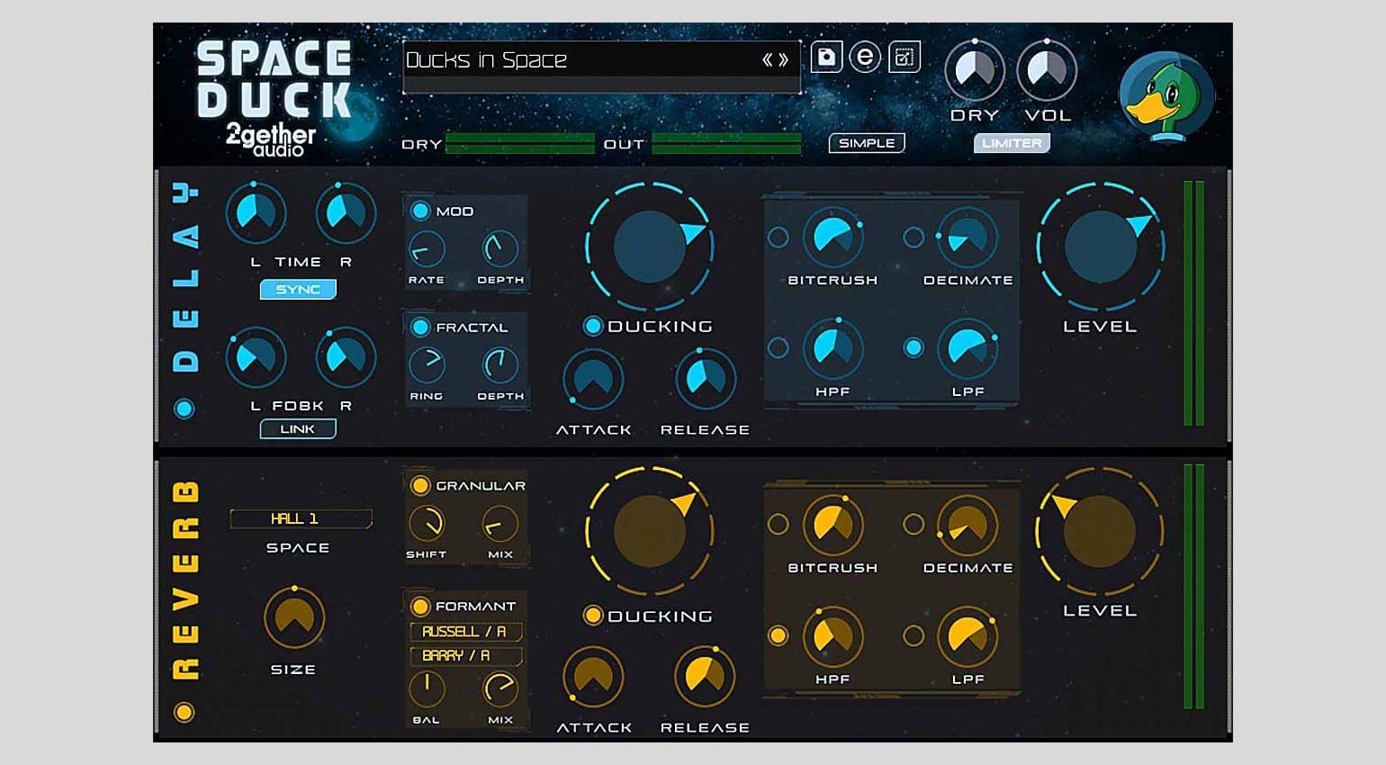Go to next preset with right chevrons
This screenshot has height=765, width=1386.
pyautogui.click(x=784, y=60)
